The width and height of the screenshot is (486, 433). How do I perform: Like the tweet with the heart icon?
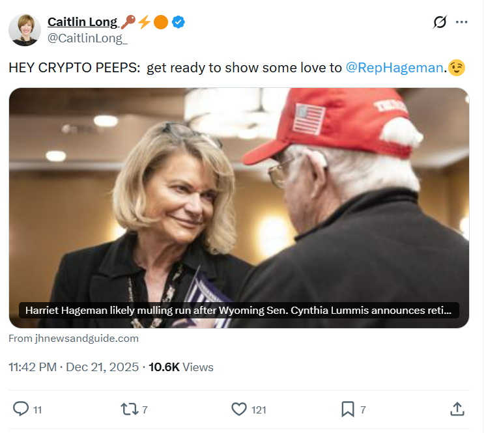[x=239, y=409]
